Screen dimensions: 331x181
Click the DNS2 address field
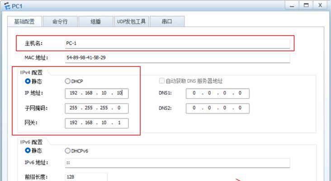click(218, 108)
